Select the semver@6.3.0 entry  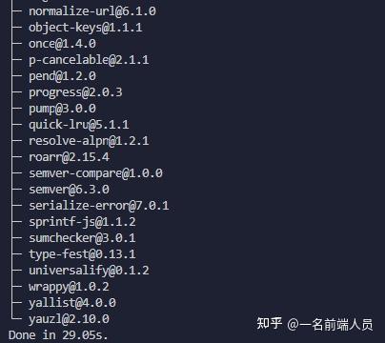(x=69, y=190)
